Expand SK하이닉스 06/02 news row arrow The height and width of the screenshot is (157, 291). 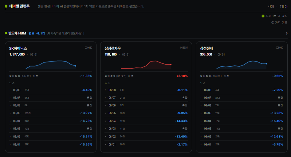[10, 136]
